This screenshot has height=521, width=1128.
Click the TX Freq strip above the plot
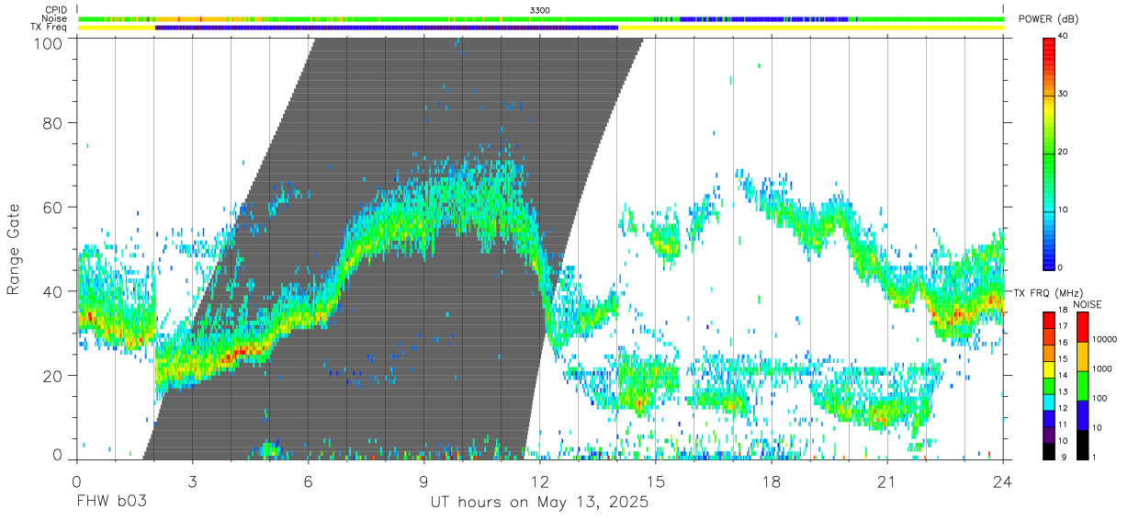540,28
